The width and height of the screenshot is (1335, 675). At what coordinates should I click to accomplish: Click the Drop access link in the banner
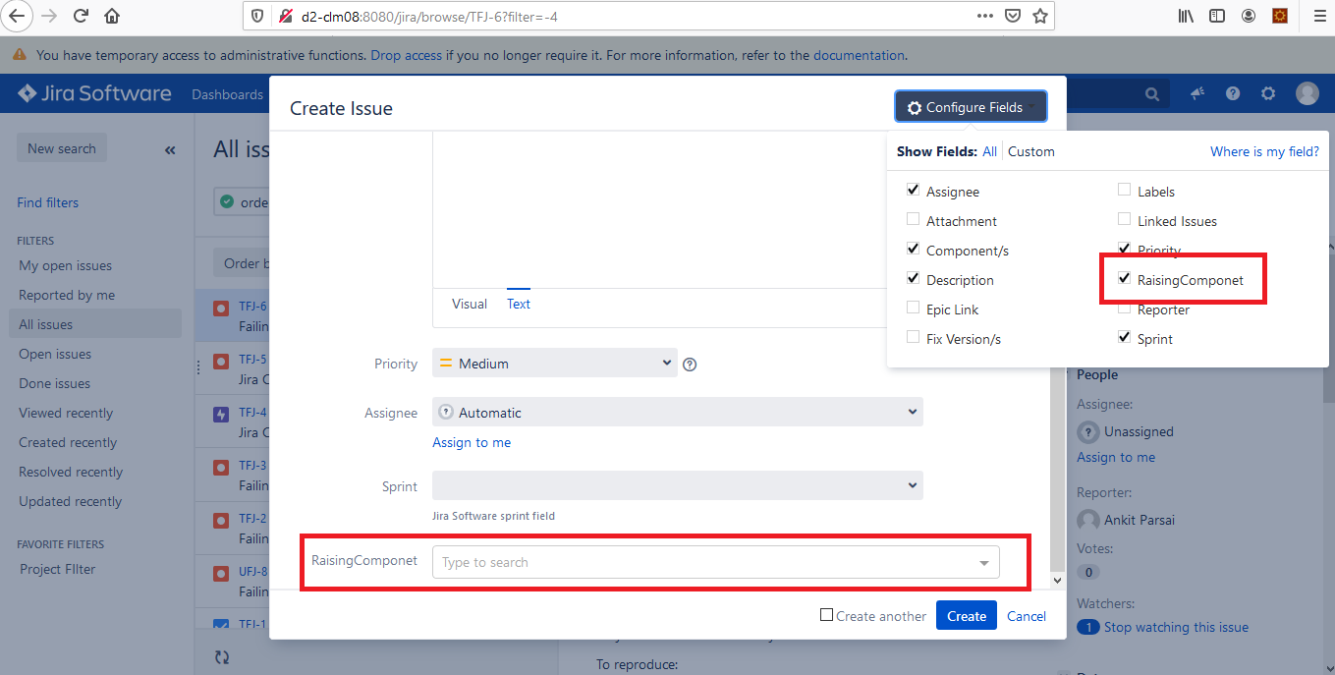point(406,56)
